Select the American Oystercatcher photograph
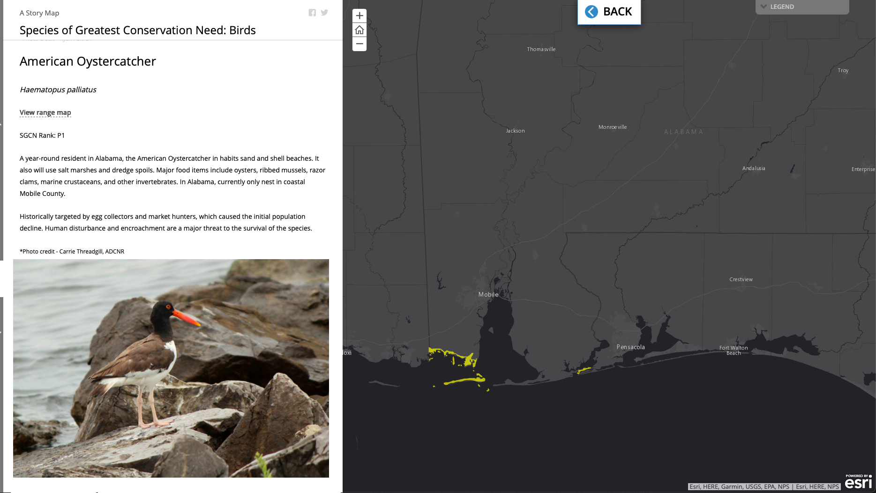This screenshot has height=493, width=876. click(171, 368)
